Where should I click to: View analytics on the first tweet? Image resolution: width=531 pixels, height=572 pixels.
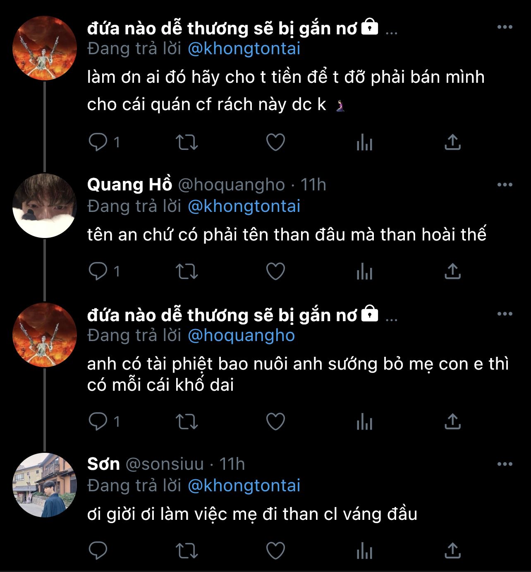[x=364, y=142]
